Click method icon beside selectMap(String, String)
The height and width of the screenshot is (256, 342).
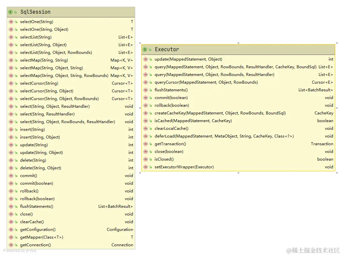pyautogui.click(x=11, y=60)
